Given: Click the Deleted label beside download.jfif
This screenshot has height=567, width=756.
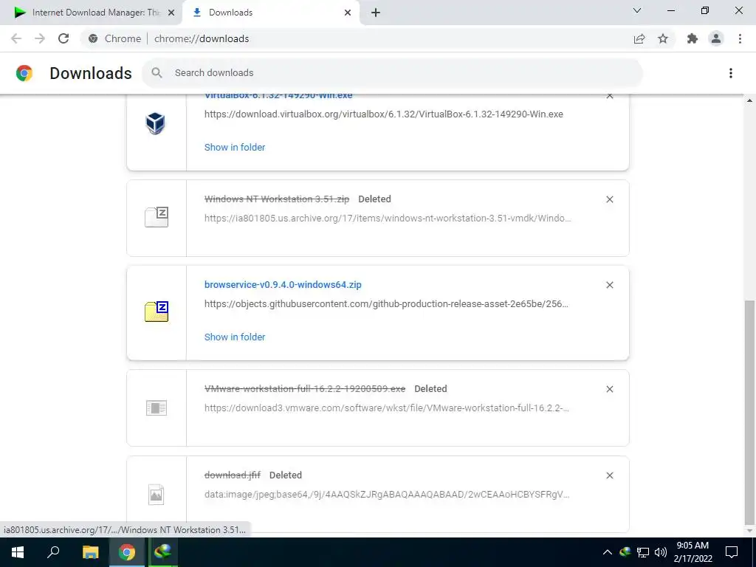Looking at the screenshot, I should 286,475.
